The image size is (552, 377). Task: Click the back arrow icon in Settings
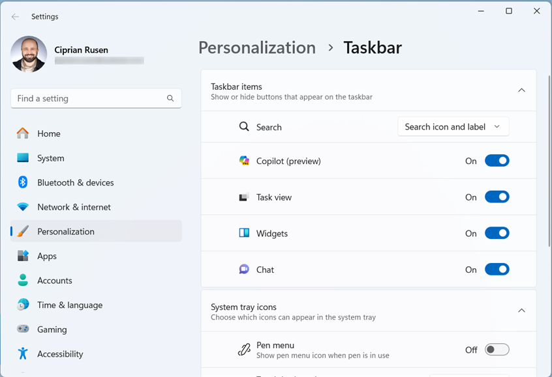pyautogui.click(x=15, y=16)
